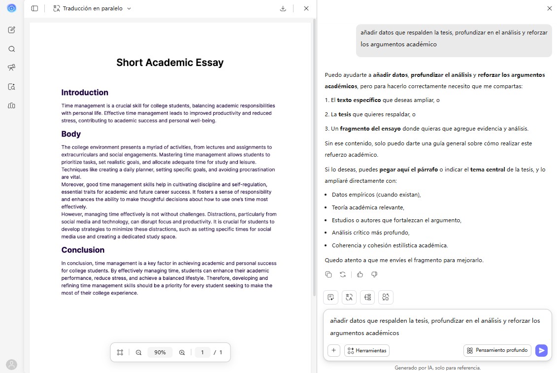
Task: Start a new chat via edit icon
Action: [x=11, y=30]
